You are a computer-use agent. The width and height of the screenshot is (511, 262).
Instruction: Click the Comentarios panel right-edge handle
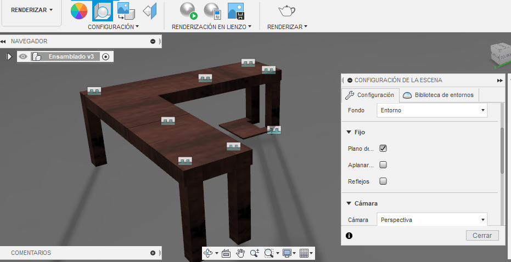tap(160, 253)
